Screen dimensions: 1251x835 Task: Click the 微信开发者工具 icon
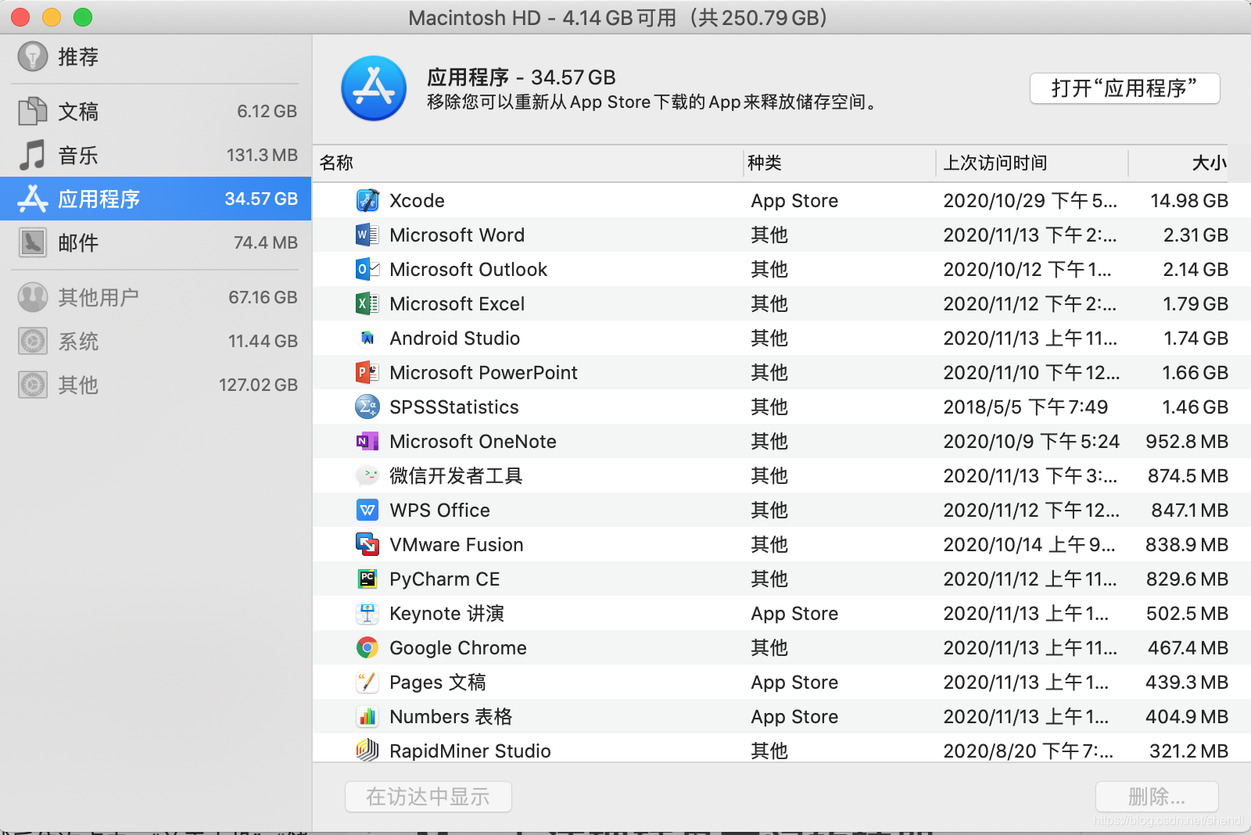pyautogui.click(x=367, y=476)
